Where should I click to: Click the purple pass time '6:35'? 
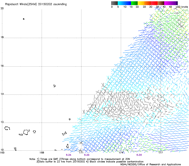pyautogui.click(x=87, y=155)
